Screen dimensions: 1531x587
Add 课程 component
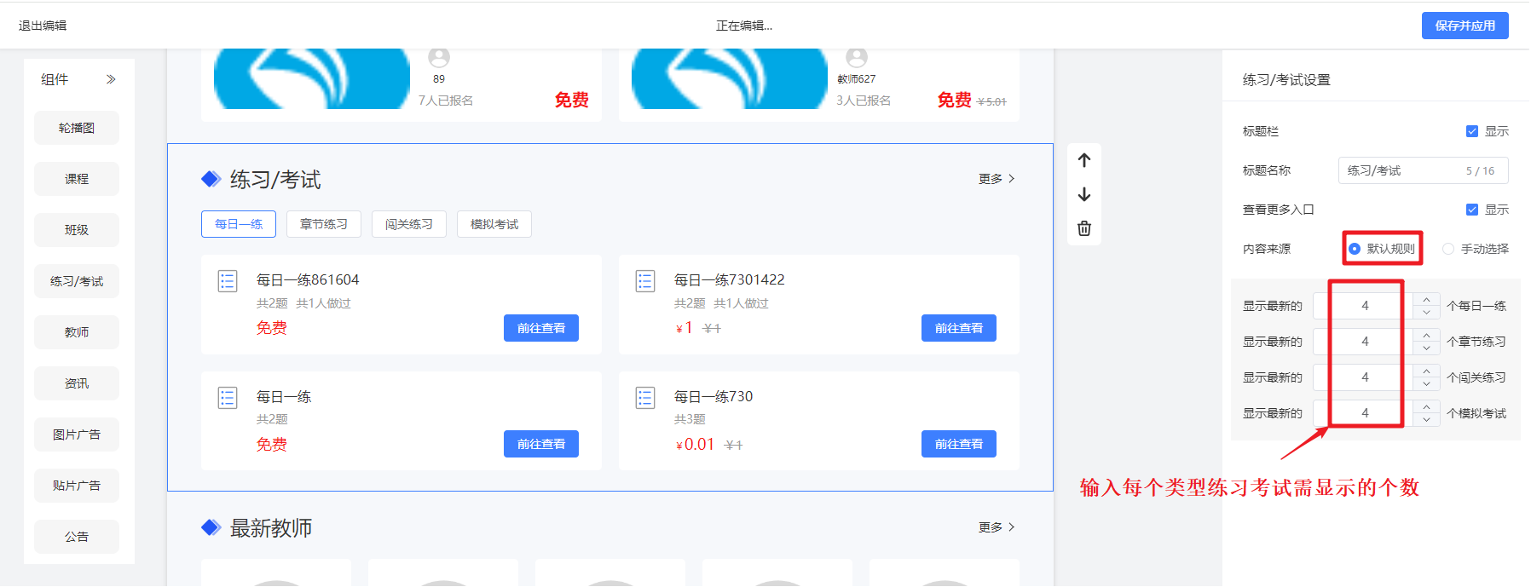(x=77, y=179)
